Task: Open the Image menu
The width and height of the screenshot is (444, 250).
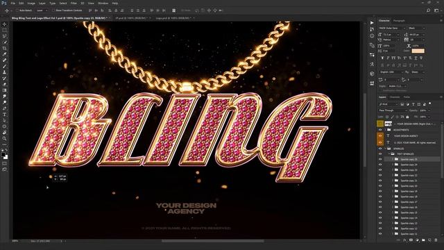Action: point(31,3)
